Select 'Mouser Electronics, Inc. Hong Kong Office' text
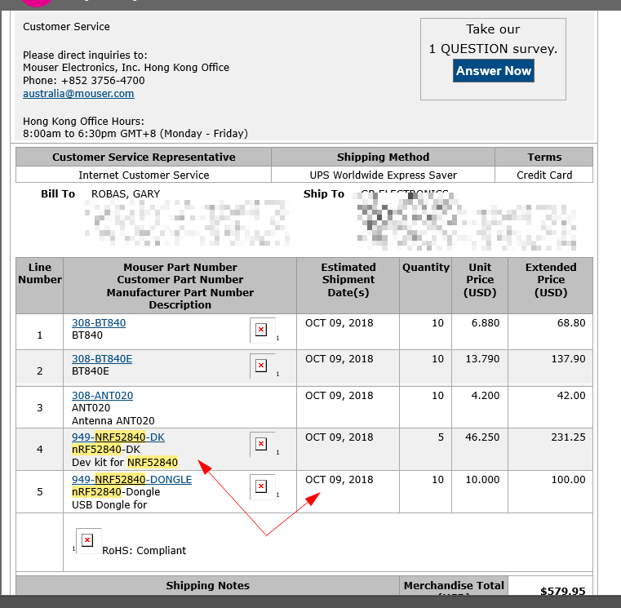This screenshot has width=621, height=608. (126, 68)
